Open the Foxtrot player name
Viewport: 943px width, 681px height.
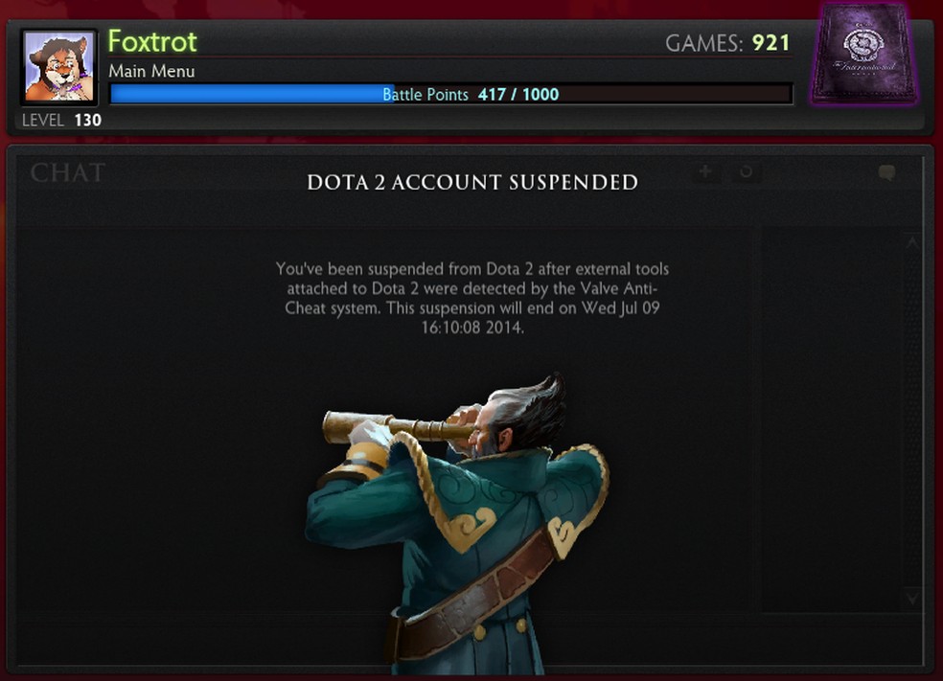[x=152, y=41]
